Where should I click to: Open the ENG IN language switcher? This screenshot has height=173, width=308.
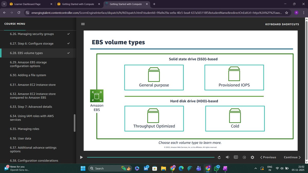pos(270,168)
